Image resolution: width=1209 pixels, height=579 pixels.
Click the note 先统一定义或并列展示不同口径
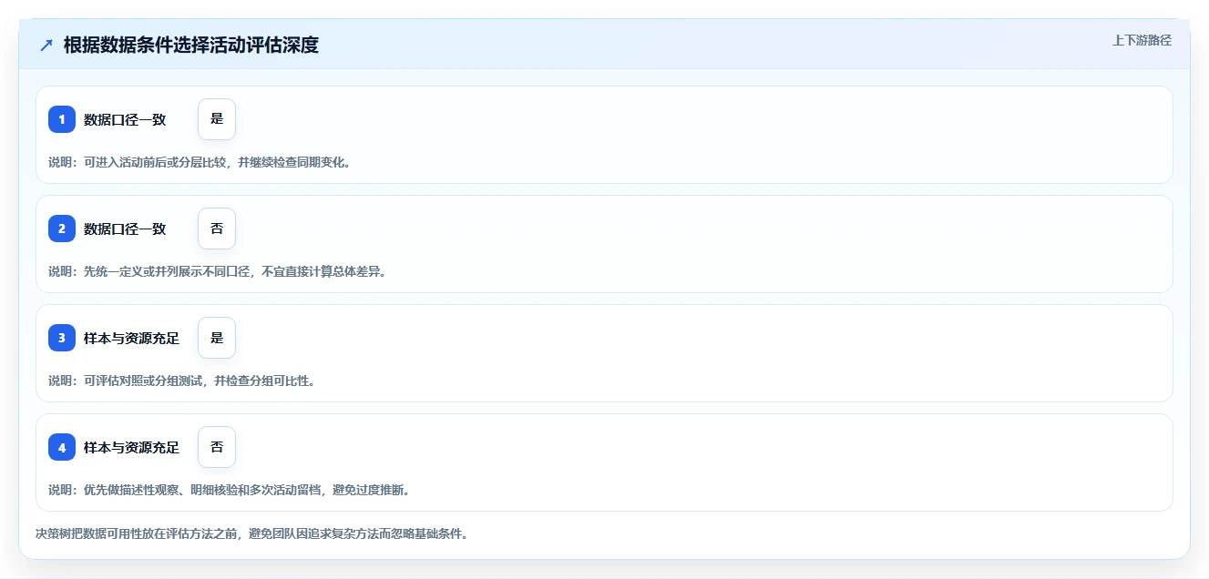tap(169, 271)
